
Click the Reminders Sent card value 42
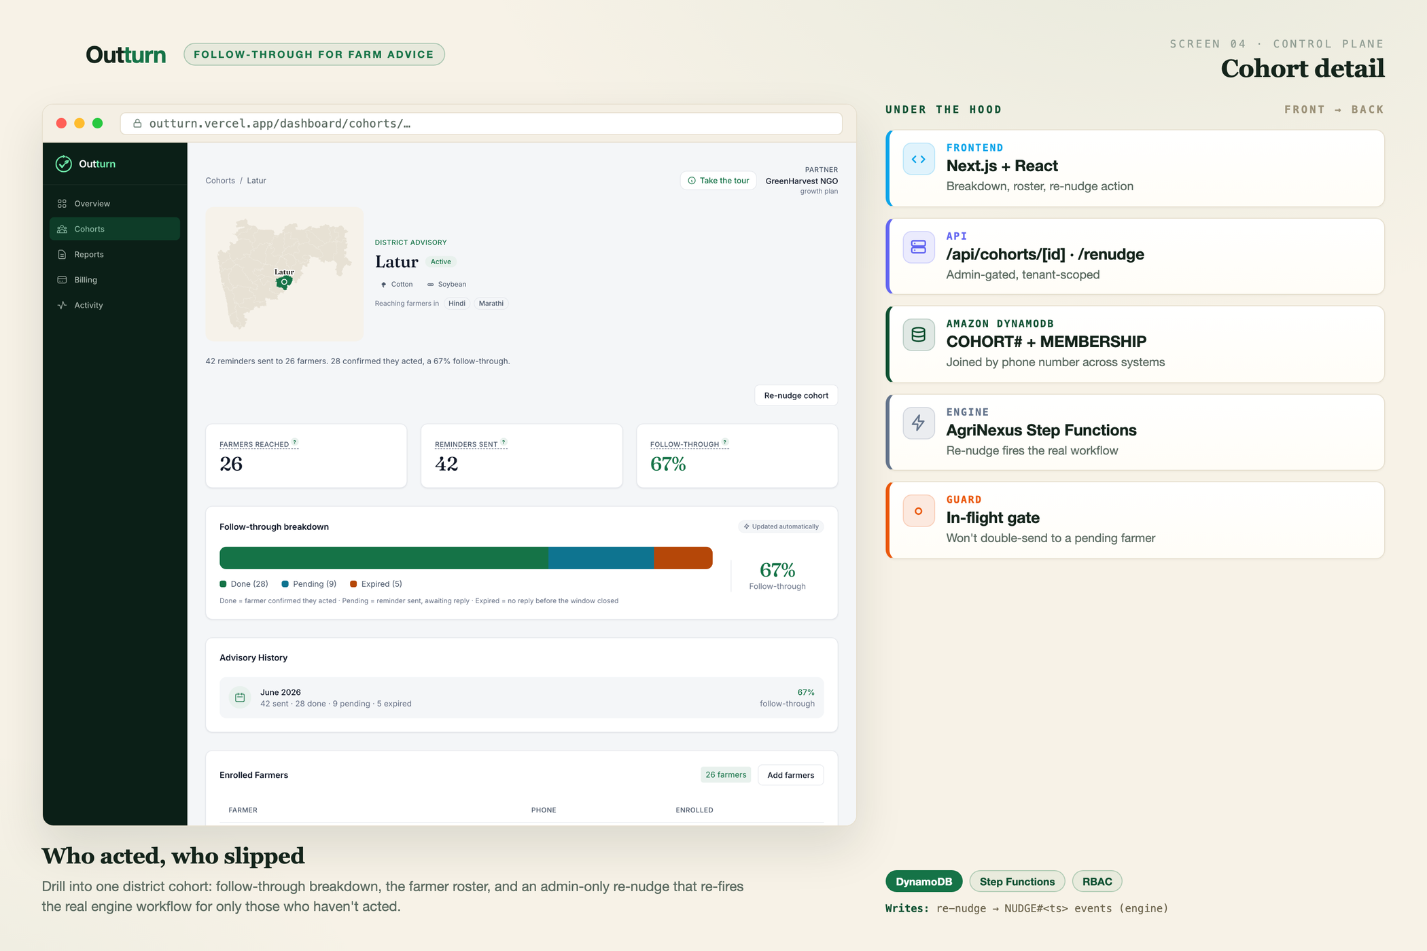coord(446,464)
